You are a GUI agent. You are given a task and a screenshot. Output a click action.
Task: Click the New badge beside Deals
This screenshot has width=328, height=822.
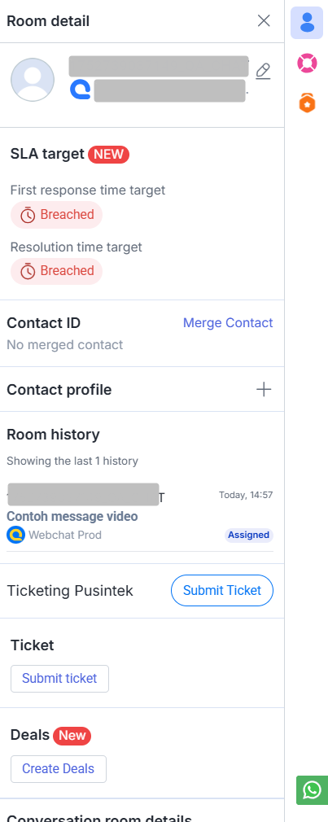72,736
